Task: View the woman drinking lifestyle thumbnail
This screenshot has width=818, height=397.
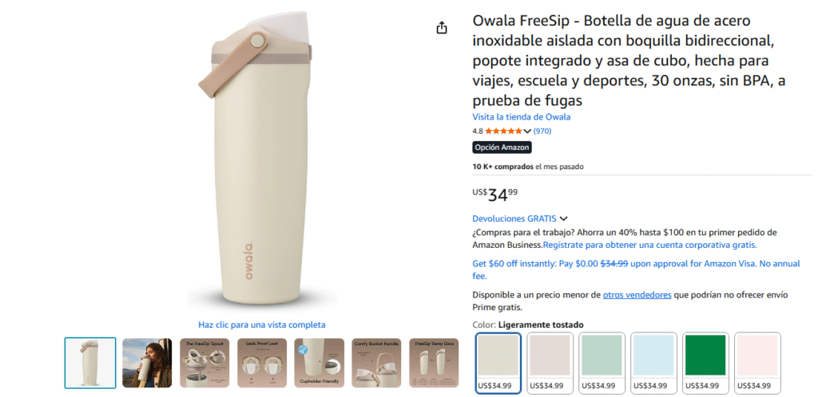Action: pos(147,363)
